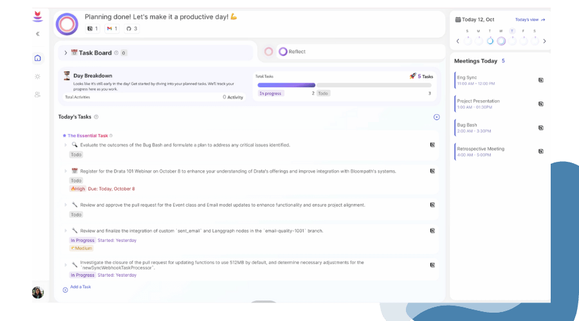This screenshot has width=579, height=321.
Task: Click Add a Task at the bottom
Action: click(80, 287)
